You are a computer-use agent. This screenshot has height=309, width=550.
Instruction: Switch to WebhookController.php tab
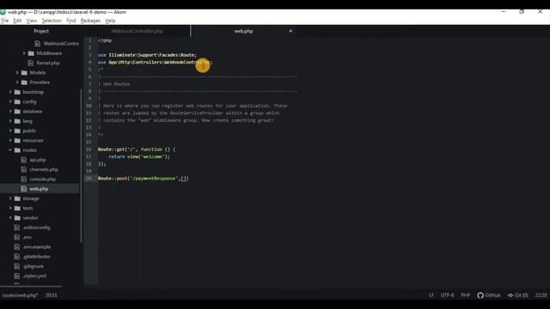137,31
